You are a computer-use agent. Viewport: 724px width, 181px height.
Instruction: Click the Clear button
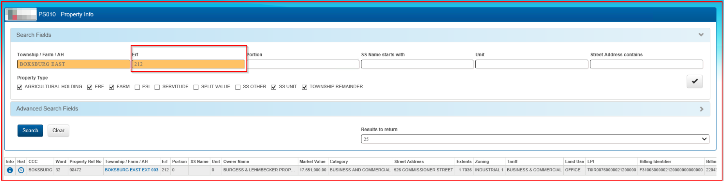pos(58,131)
